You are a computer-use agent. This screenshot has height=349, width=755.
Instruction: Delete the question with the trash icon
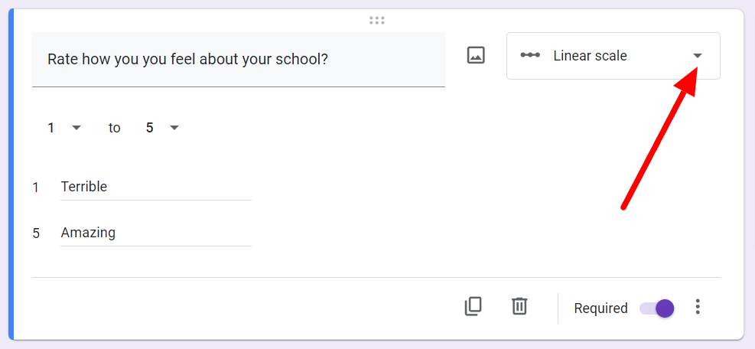(519, 307)
